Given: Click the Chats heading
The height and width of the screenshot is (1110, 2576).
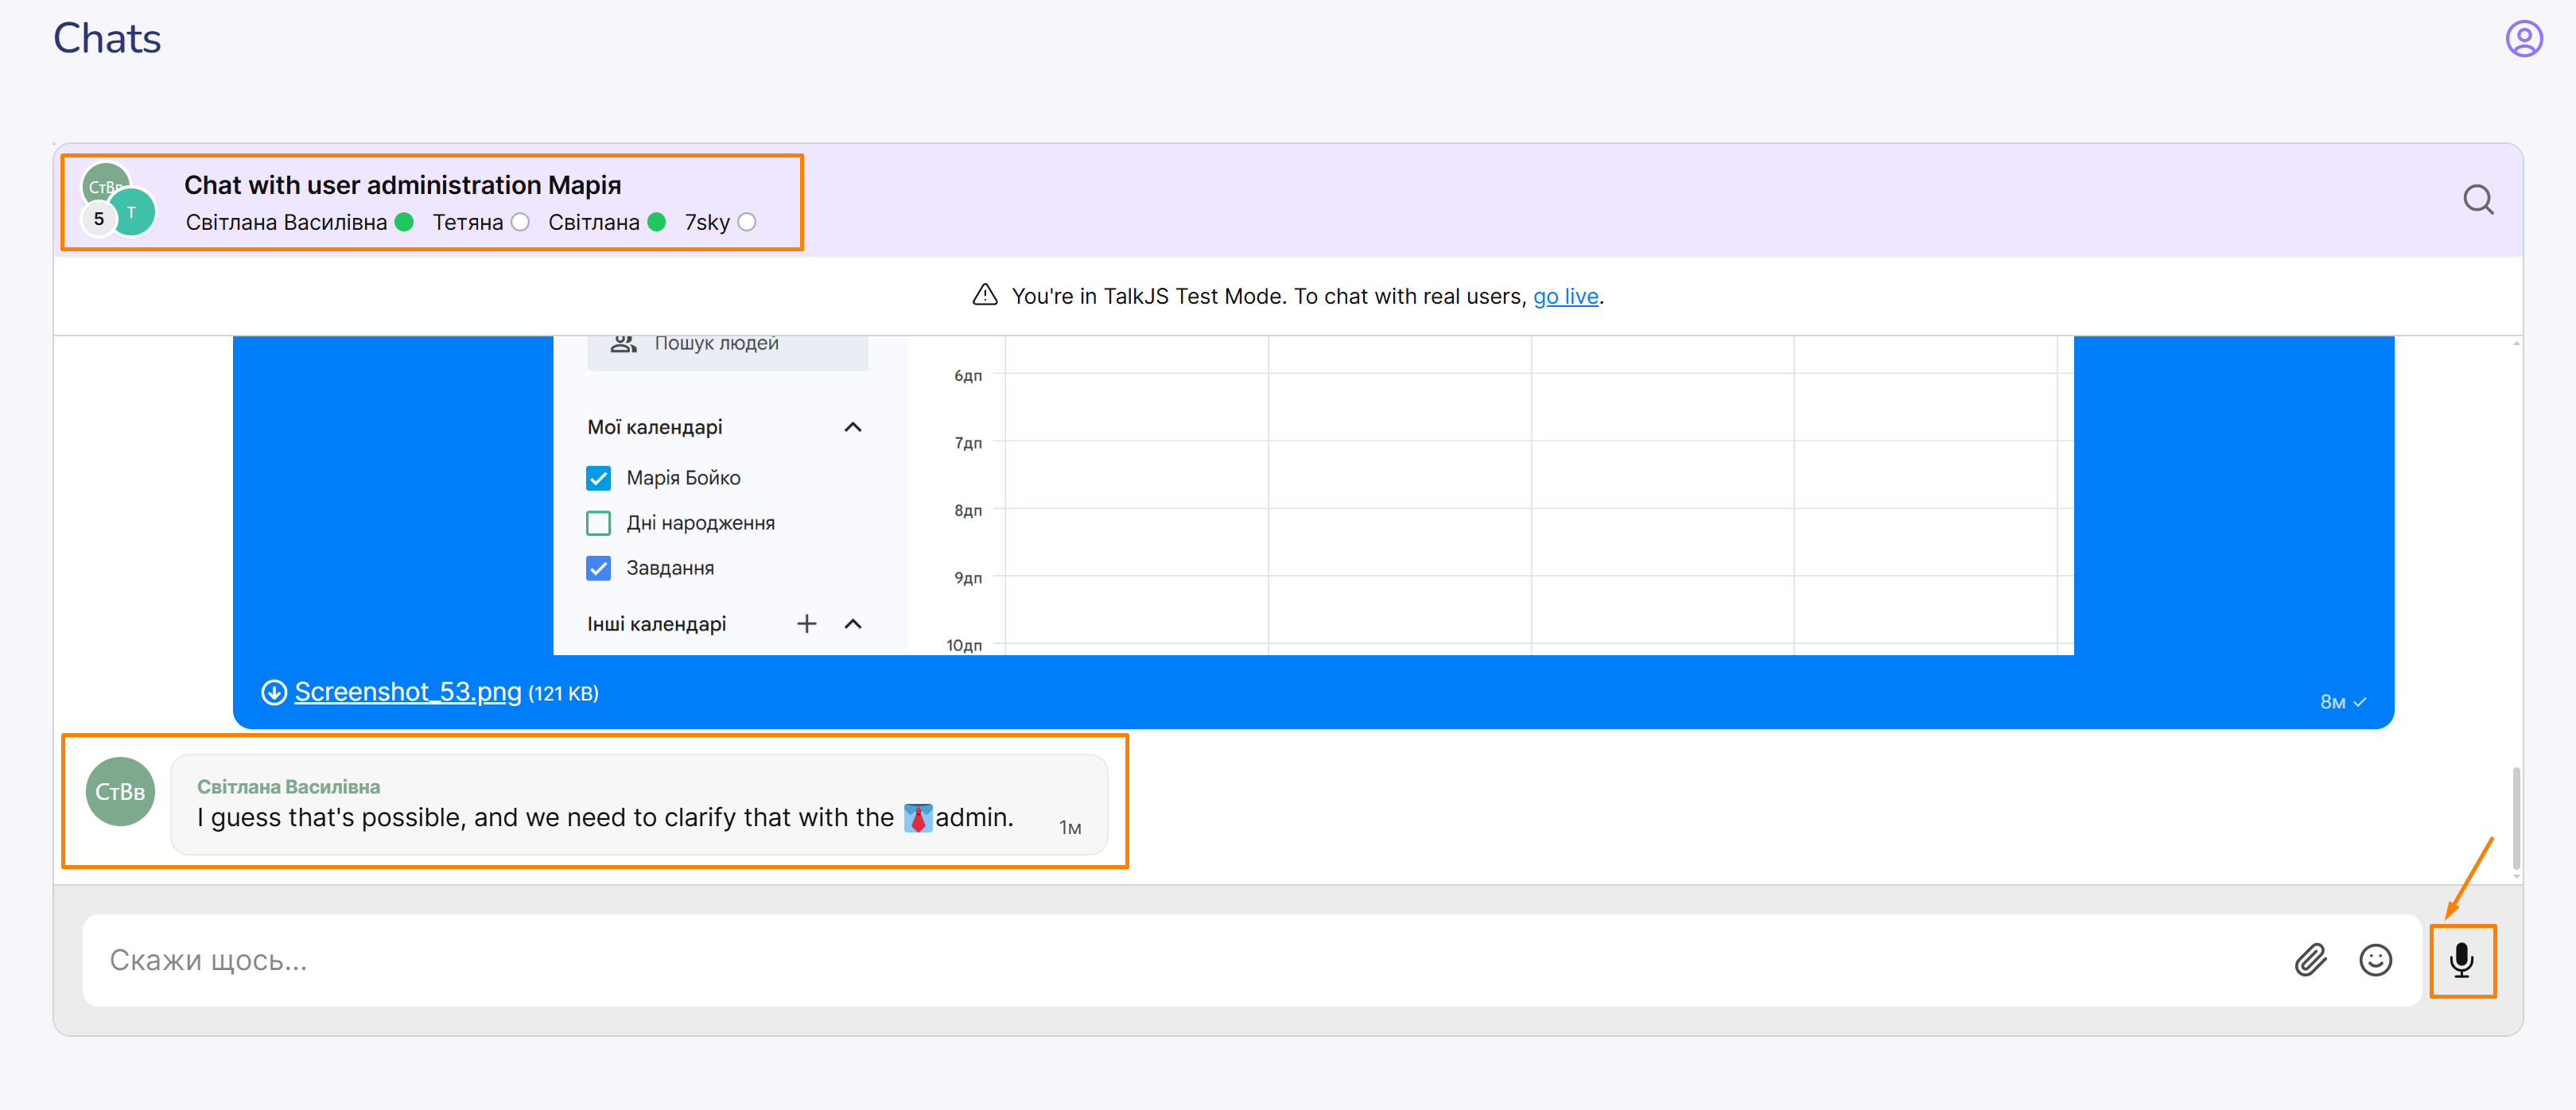Looking at the screenshot, I should [107, 39].
